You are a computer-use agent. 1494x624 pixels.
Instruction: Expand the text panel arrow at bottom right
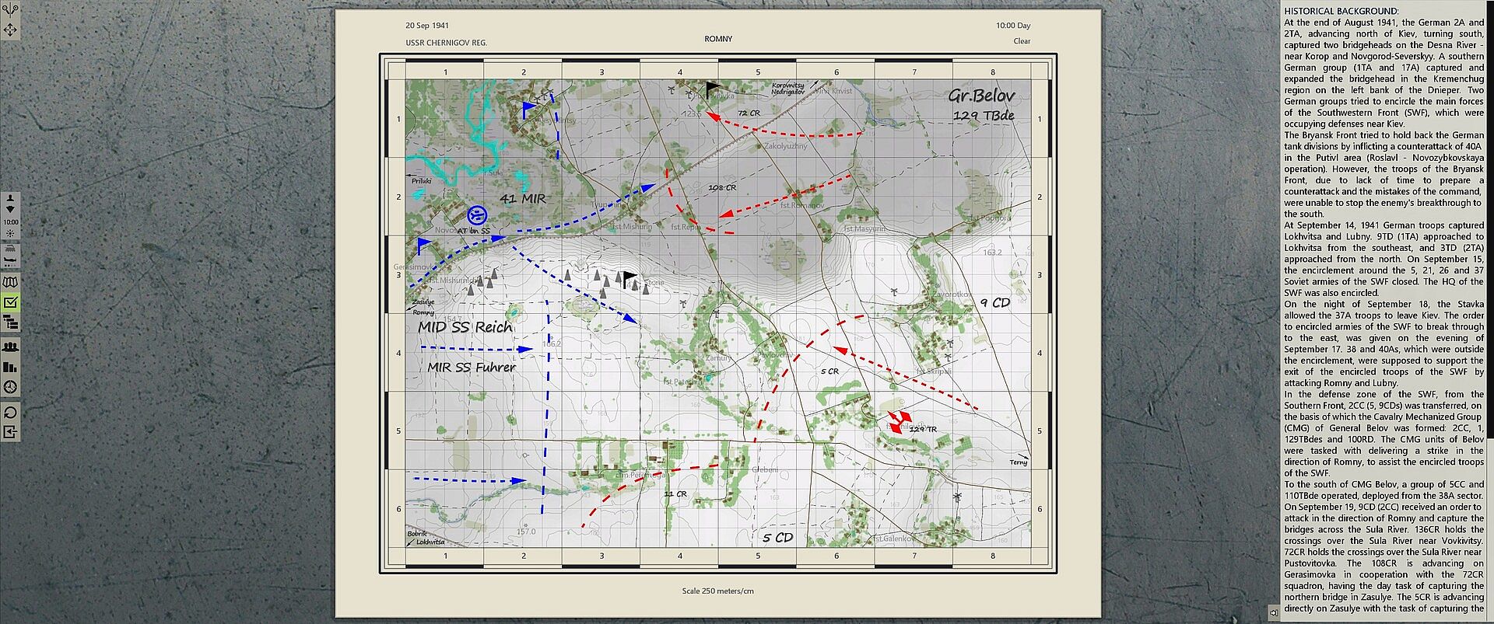click(1273, 611)
